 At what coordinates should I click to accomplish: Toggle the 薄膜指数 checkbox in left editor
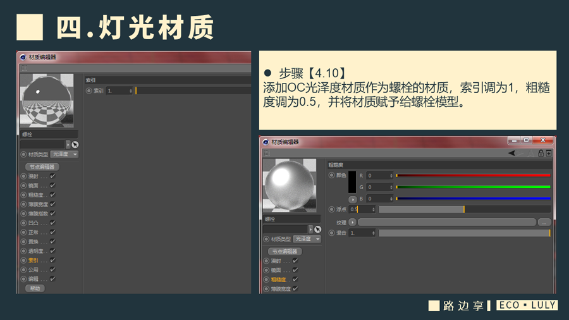(52, 213)
